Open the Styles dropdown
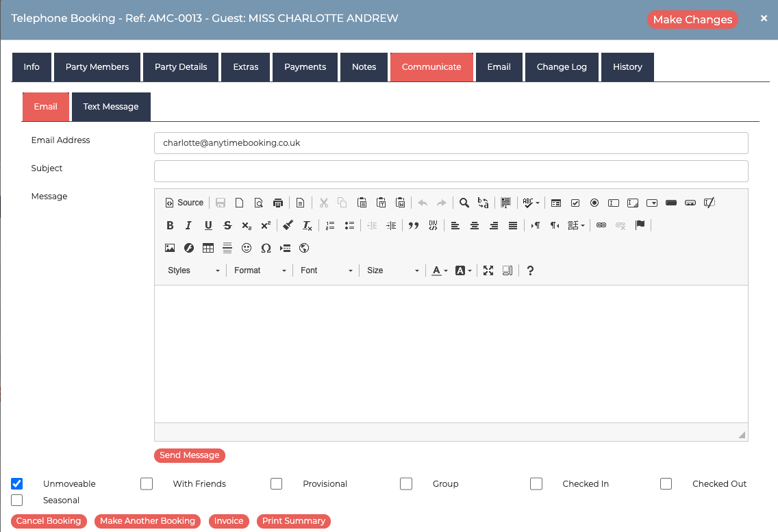Screen dimensions: 778x532 (x=193, y=270)
